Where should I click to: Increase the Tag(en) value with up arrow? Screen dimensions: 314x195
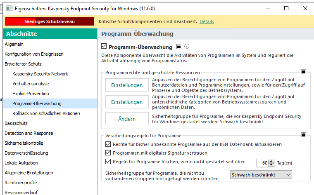click(271, 161)
